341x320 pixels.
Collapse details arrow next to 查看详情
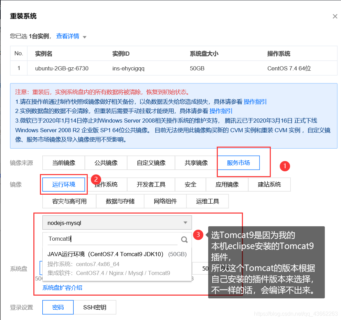click(85, 37)
